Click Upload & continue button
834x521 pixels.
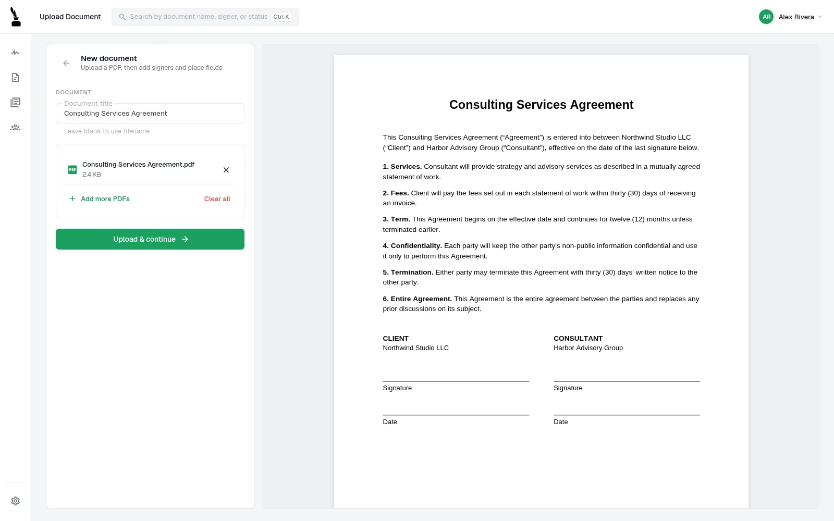click(x=150, y=239)
